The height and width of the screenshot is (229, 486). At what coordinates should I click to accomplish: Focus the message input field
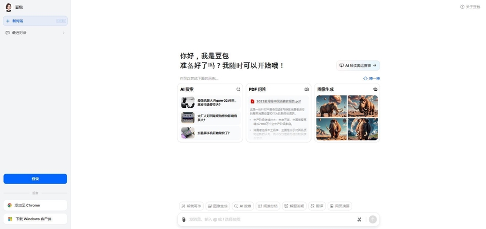271,220
